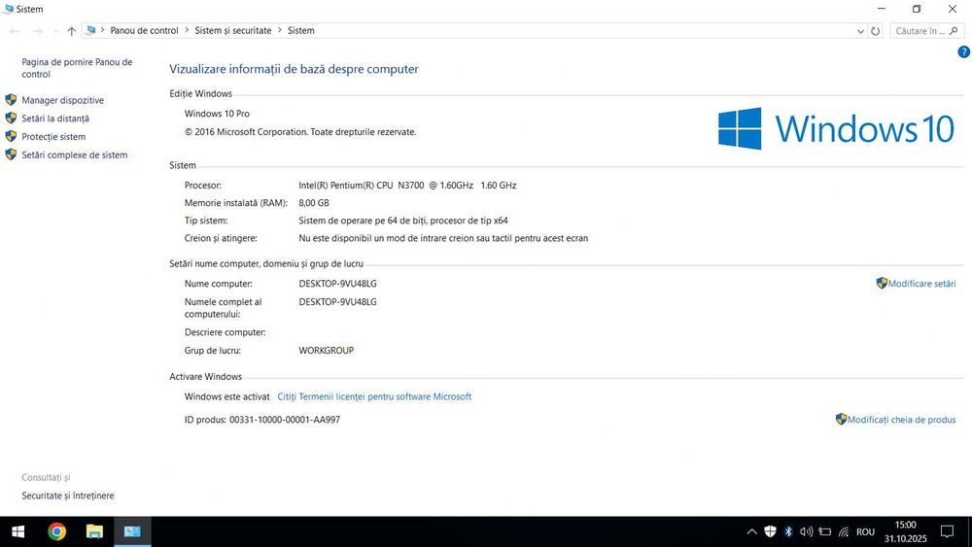Click the Bluetooth tray icon
This screenshot has height=547, width=972.
click(788, 531)
